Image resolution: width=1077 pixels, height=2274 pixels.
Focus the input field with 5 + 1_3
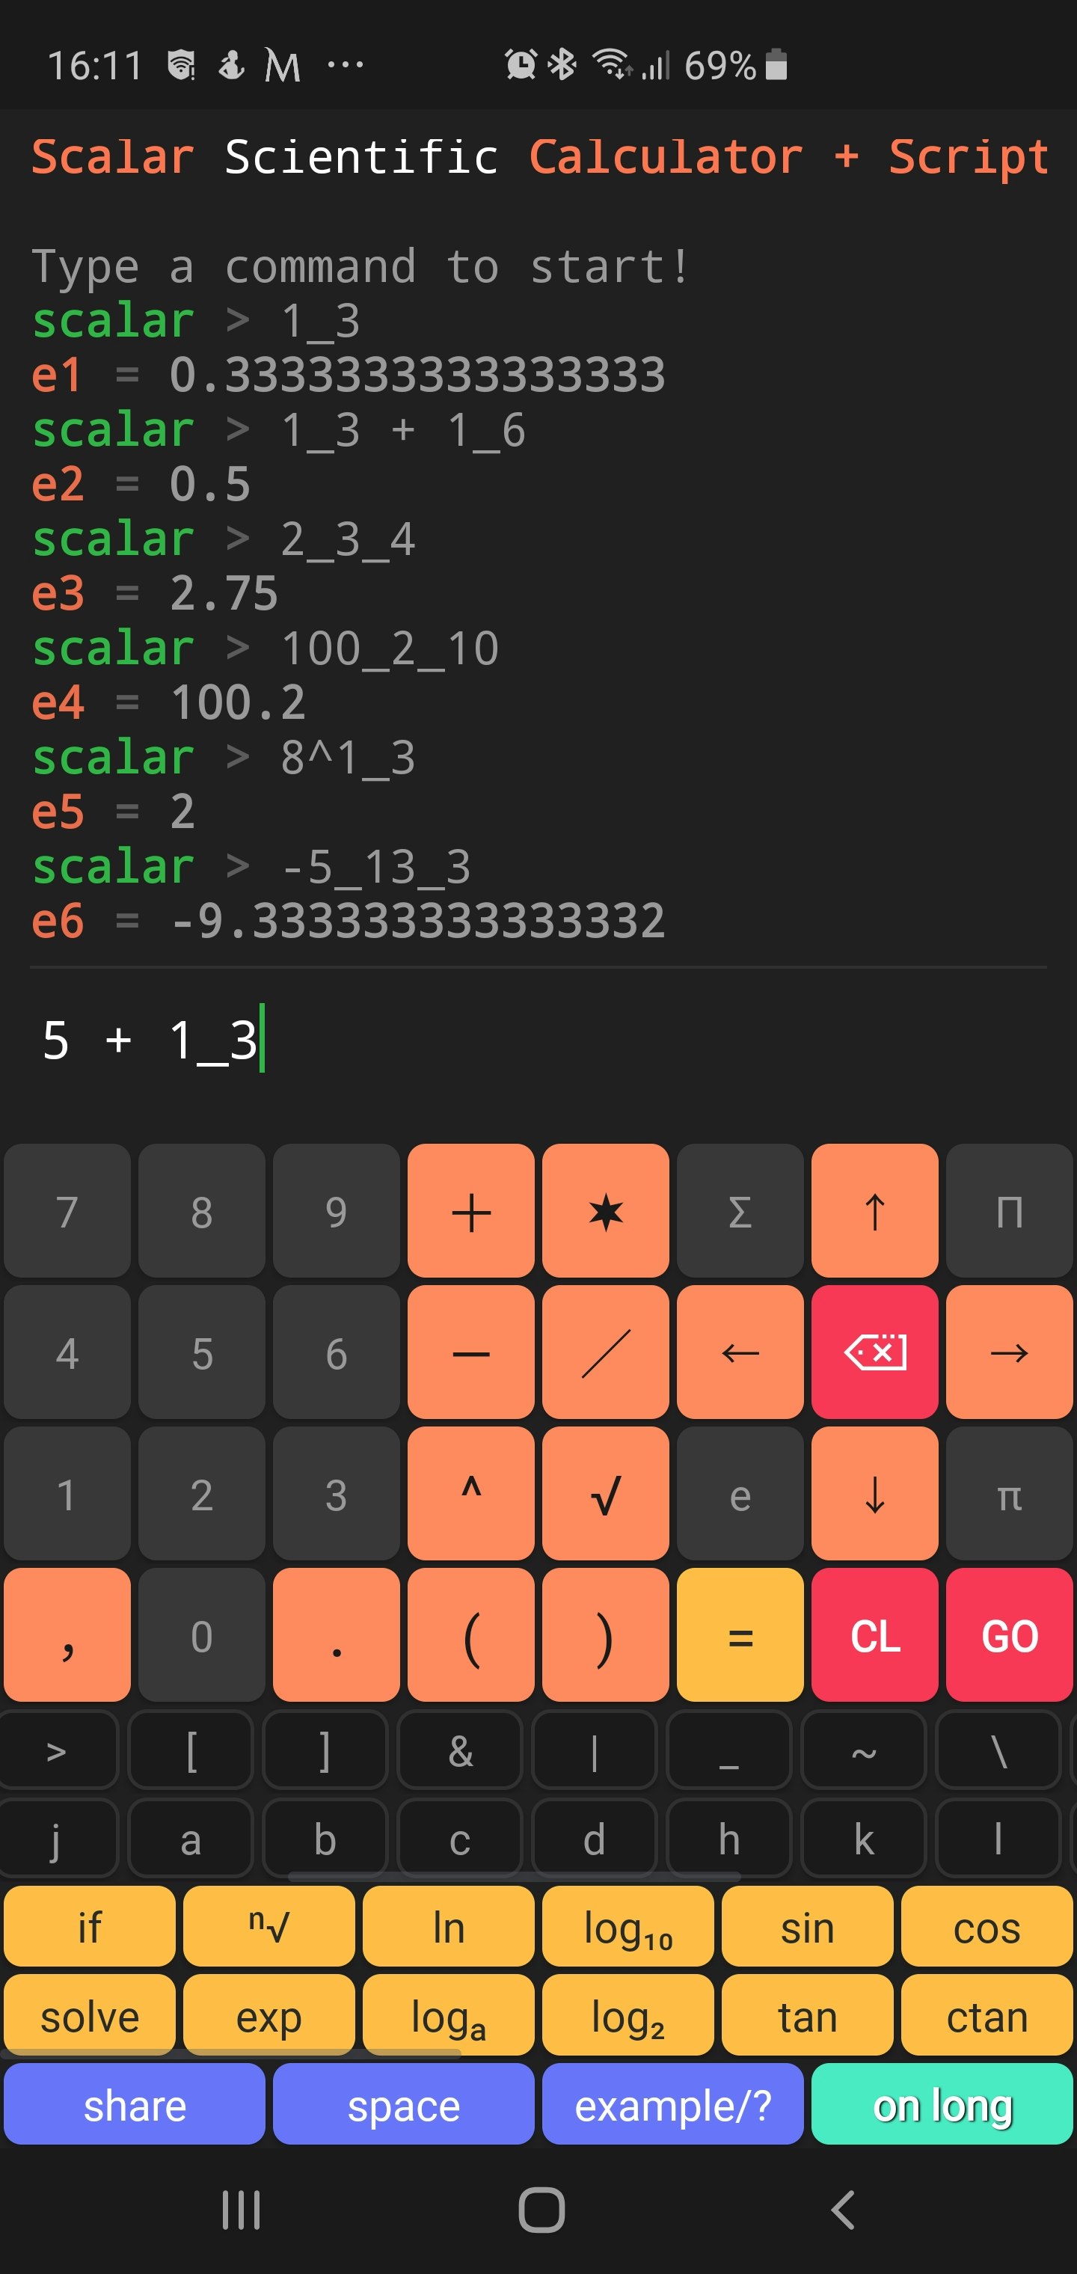point(538,1039)
